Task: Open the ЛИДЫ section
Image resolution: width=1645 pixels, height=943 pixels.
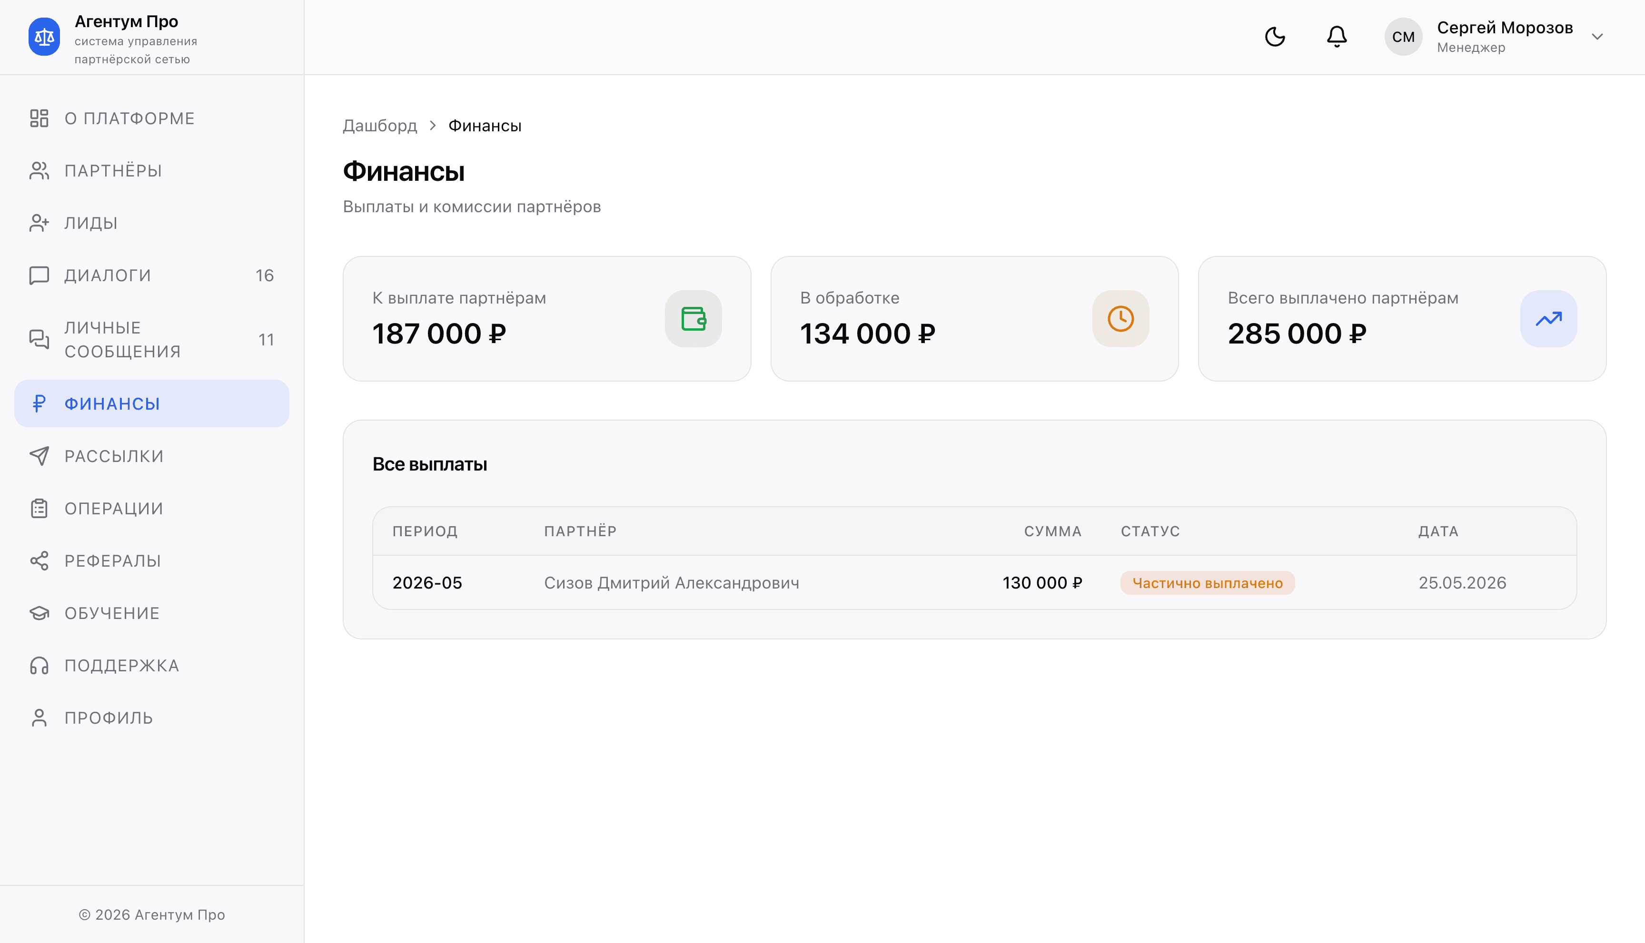Action: pyautogui.click(x=152, y=223)
